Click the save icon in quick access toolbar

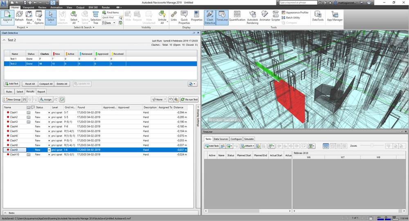(x=25, y=2)
